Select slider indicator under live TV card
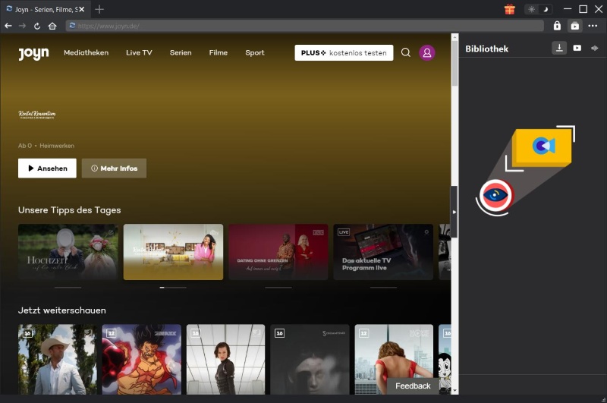The height and width of the screenshot is (403, 607). (x=383, y=288)
